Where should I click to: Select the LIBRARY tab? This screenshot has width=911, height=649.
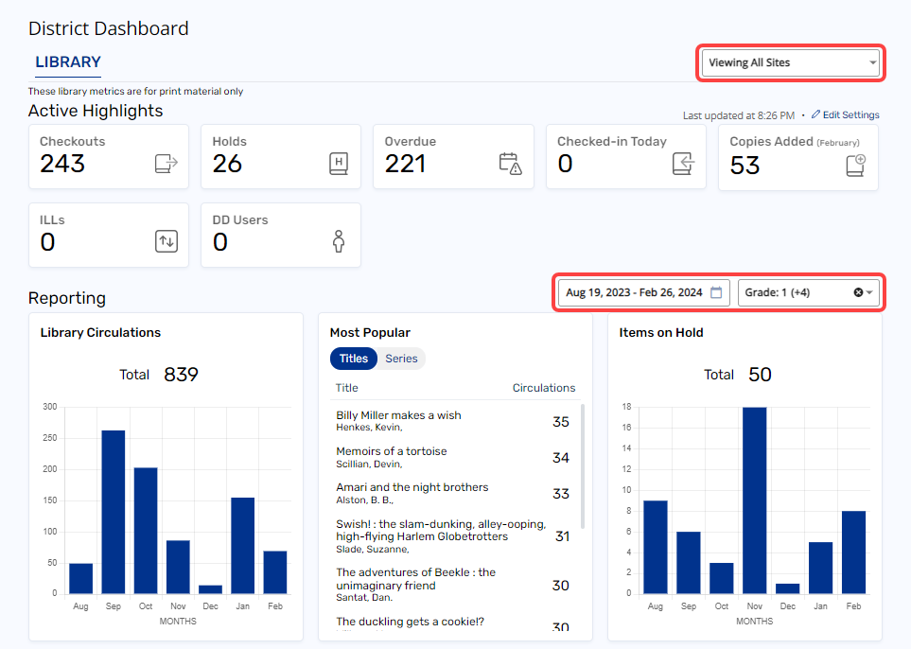[67, 62]
